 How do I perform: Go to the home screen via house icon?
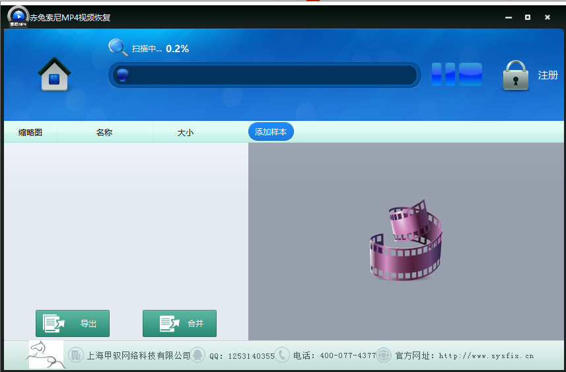(55, 74)
